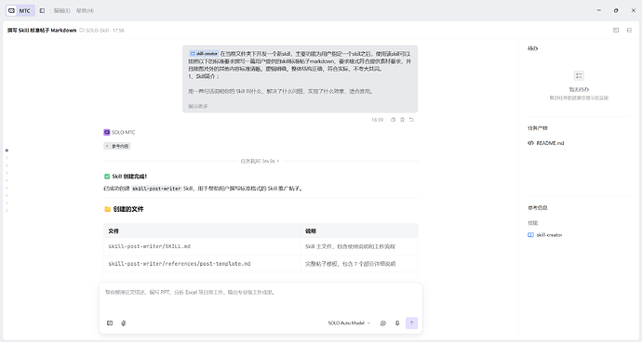Expand the 任务耗时 3m 9s duration details
This screenshot has width=642, height=342.
tap(260, 161)
